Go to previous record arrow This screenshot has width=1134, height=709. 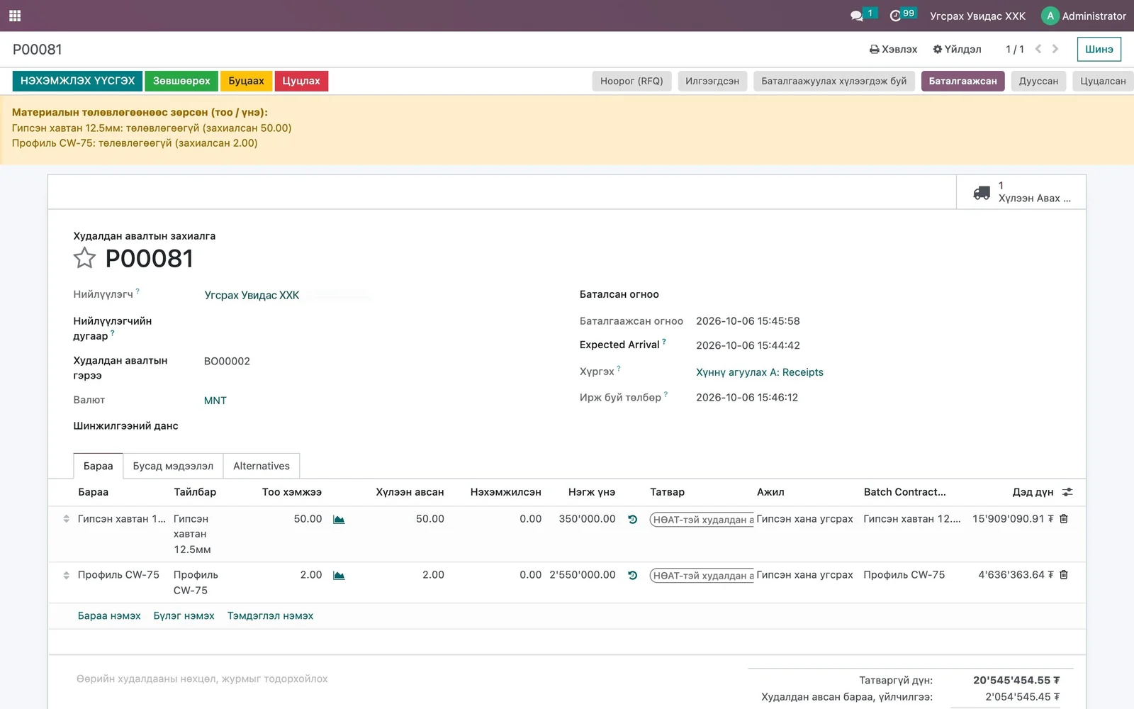1038,49
